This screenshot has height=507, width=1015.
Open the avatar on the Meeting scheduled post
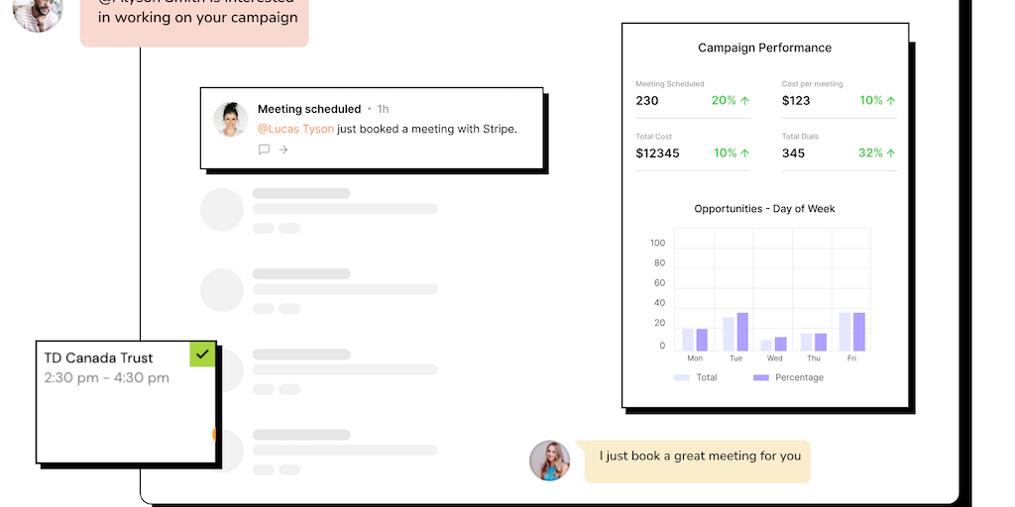pos(231,120)
